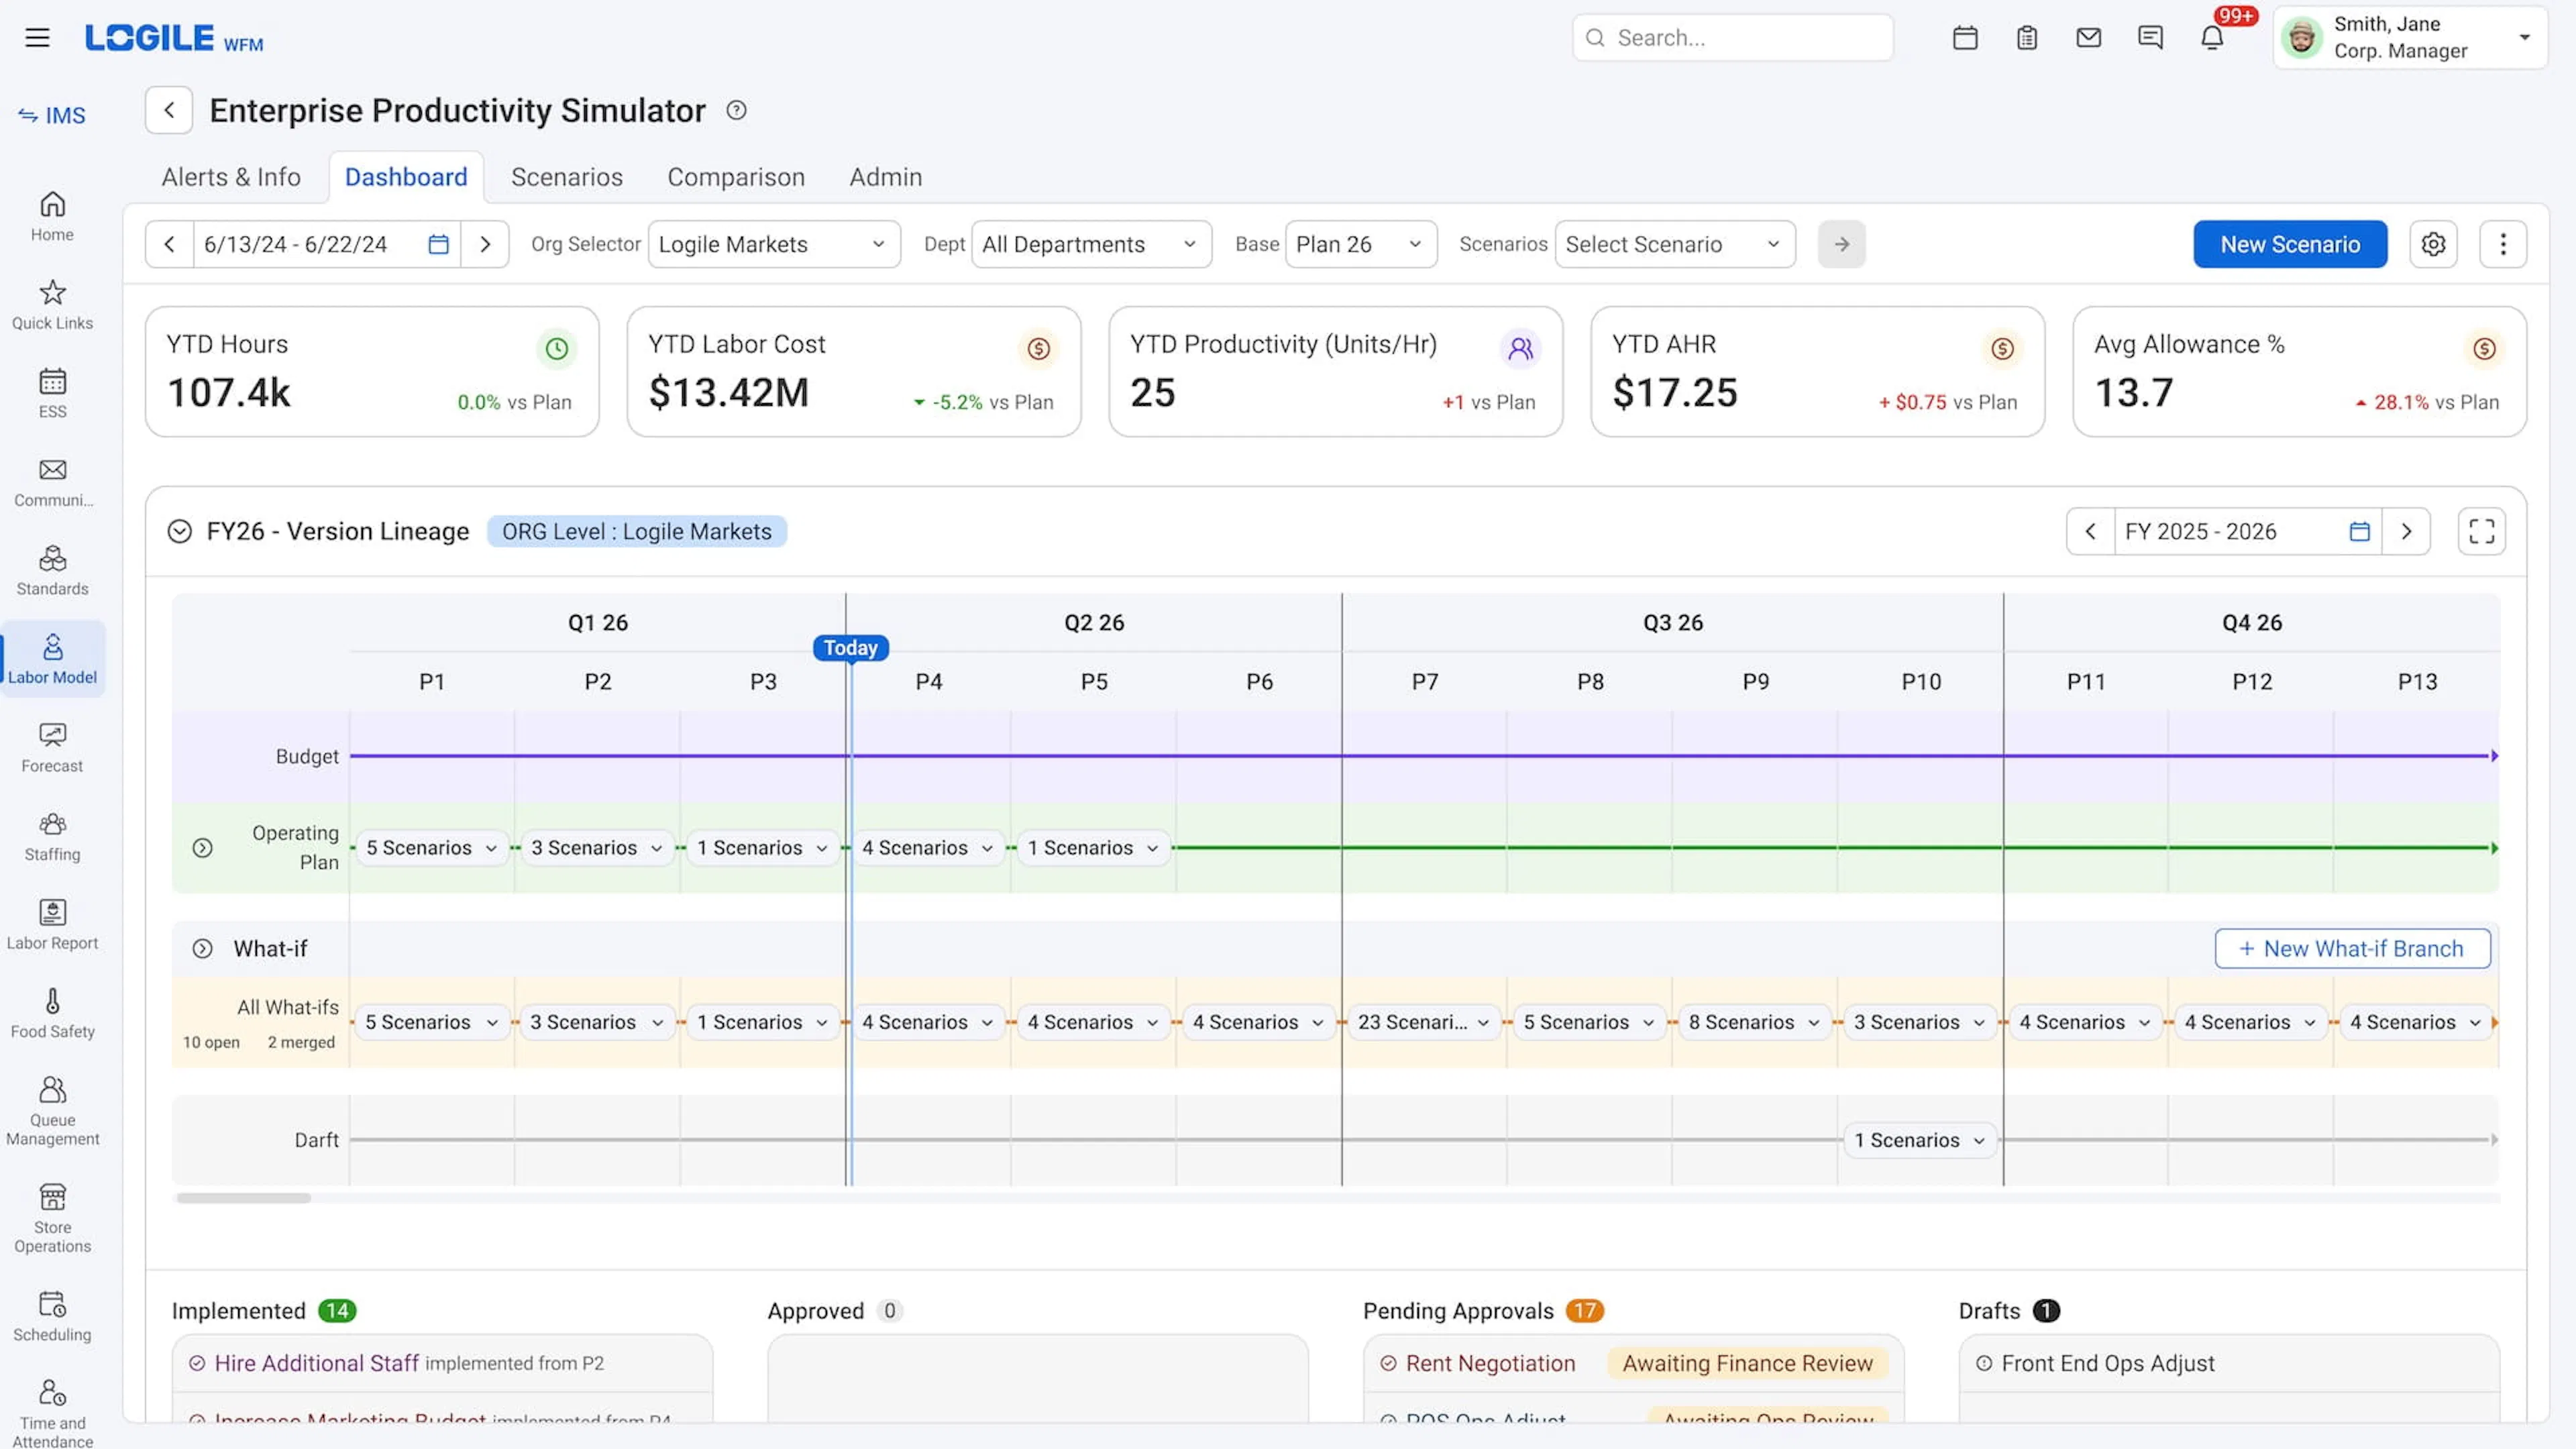The height and width of the screenshot is (1449, 2576).
Task: Toggle the What-if section expander
Action: click(202, 948)
